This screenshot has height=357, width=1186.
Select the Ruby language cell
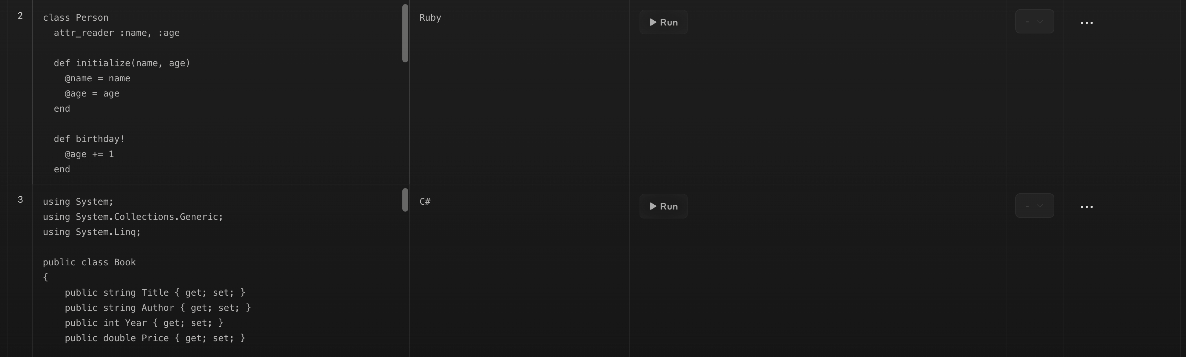point(430,18)
